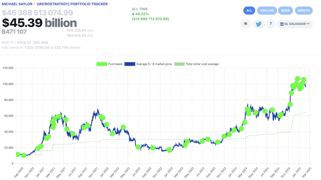Switch to the El Salvador portfolio tracker

click(295, 24)
